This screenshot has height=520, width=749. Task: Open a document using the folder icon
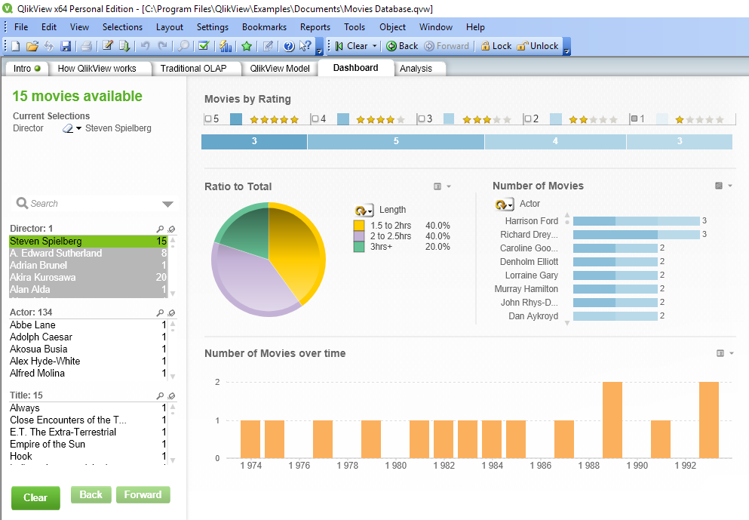[x=32, y=46]
